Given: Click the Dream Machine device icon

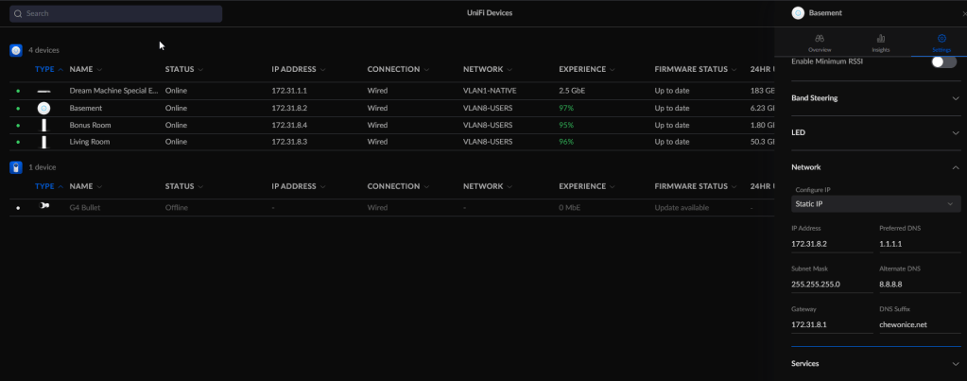Looking at the screenshot, I should [x=43, y=91].
